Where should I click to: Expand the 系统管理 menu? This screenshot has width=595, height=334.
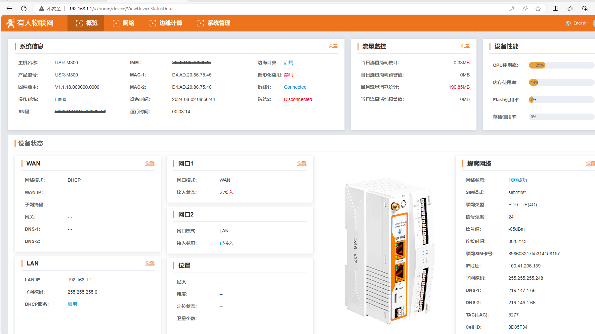(x=214, y=23)
